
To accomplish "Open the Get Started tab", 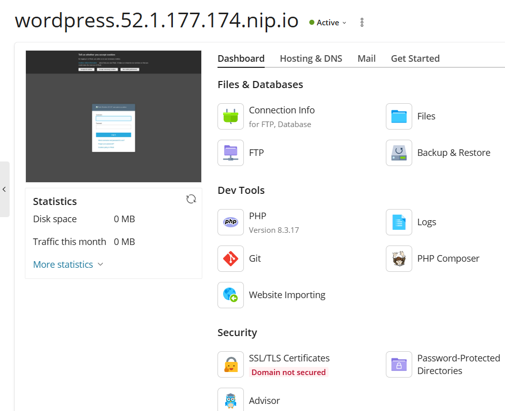I will click(x=415, y=59).
